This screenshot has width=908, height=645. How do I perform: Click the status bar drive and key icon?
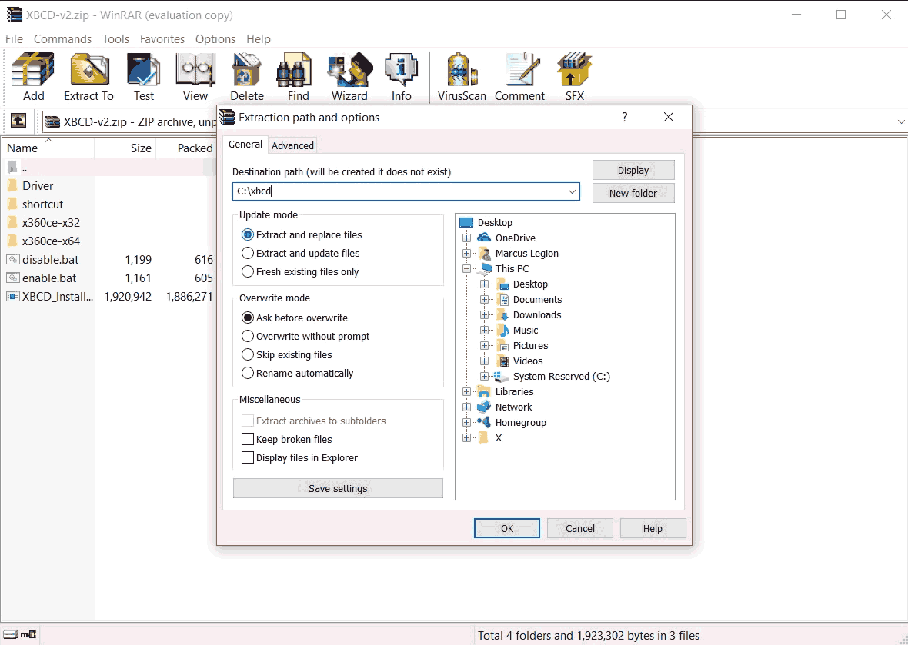click(20, 634)
